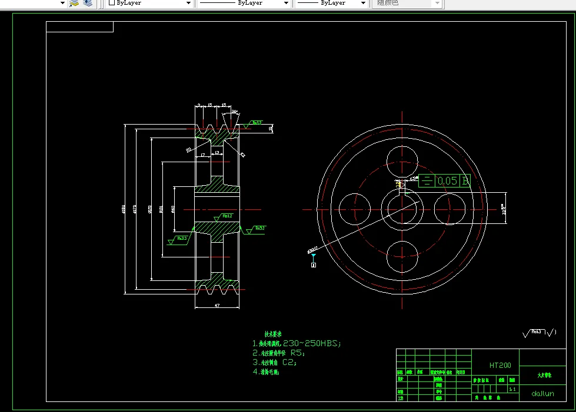Image resolution: width=576 pixels, height=412 pixels.
Task: Select the fourth technical requirement line
Action: click(x=265, y=372)
